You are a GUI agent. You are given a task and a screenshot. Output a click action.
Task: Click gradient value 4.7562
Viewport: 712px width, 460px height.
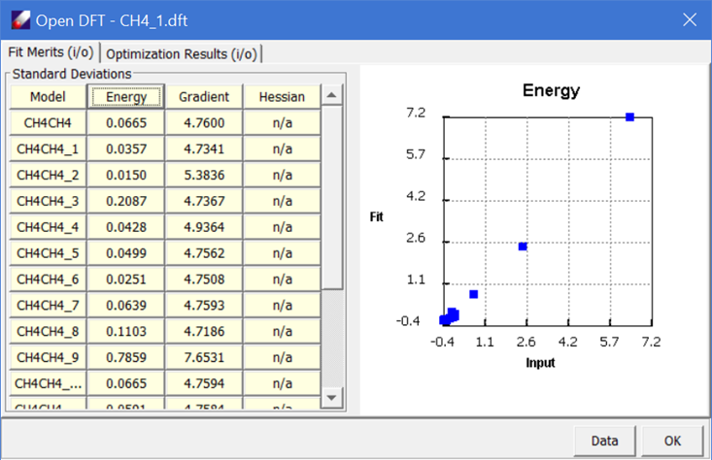point(204,253)
